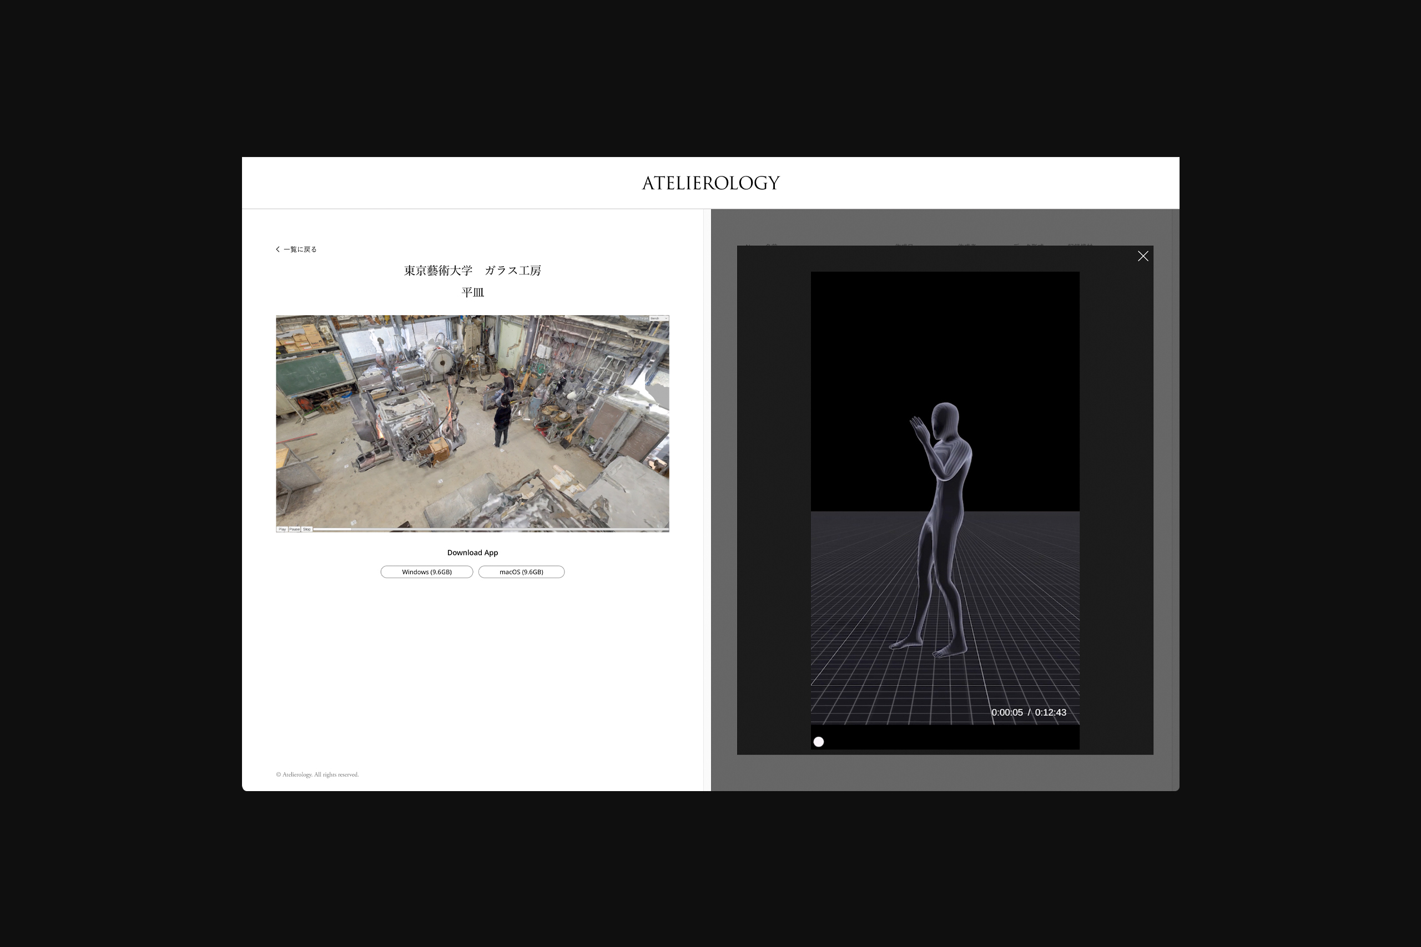Click the back chevron beside 一覧に戻る
Screen dimensions: 1421x947
pos(278,250)
